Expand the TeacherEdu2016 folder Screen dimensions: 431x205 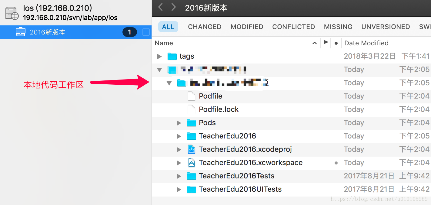coord(179,136)
